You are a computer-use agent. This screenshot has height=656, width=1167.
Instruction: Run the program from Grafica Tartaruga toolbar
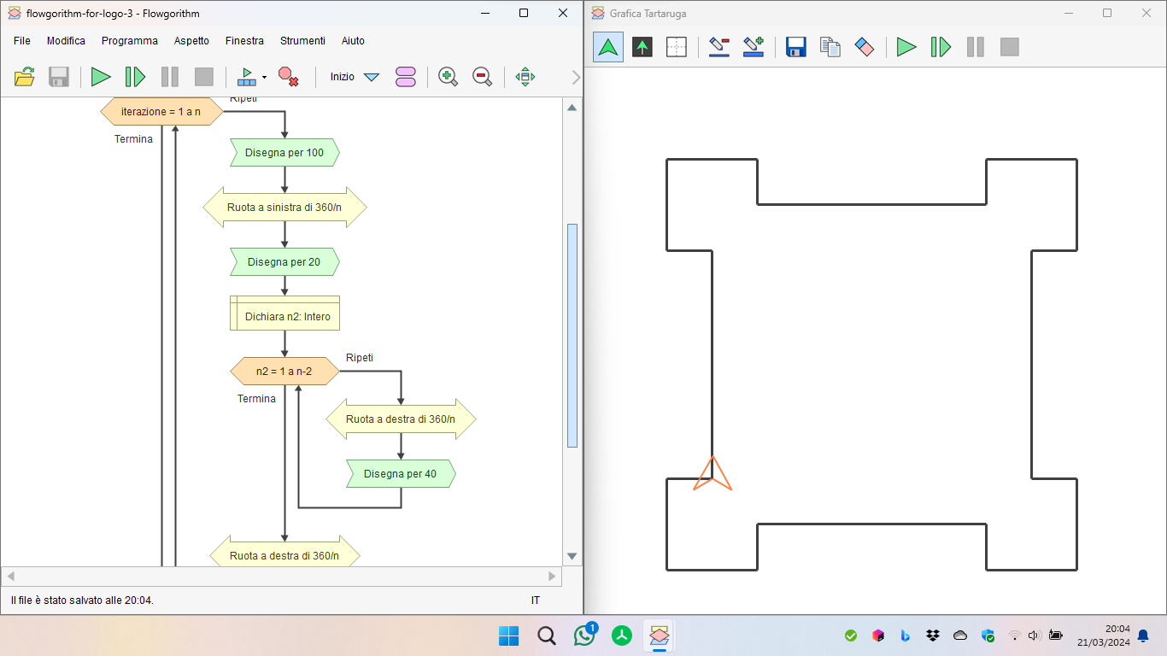(906, 47)
